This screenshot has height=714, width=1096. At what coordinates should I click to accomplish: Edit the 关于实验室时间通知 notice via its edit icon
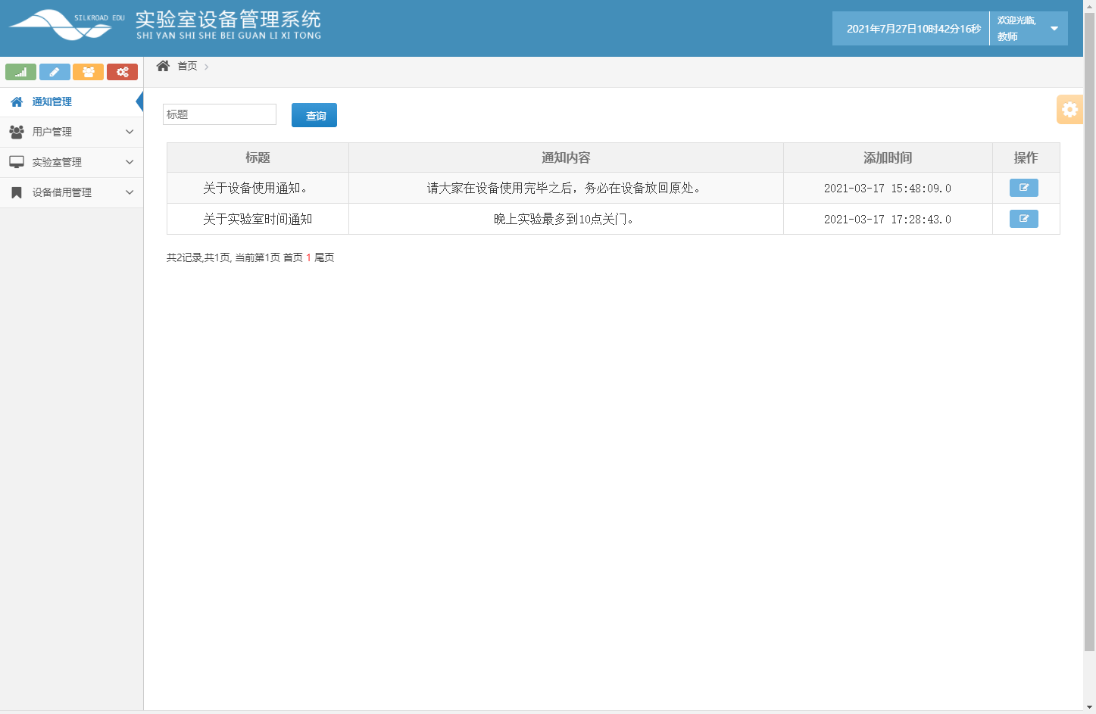[x=1023, y=218]
